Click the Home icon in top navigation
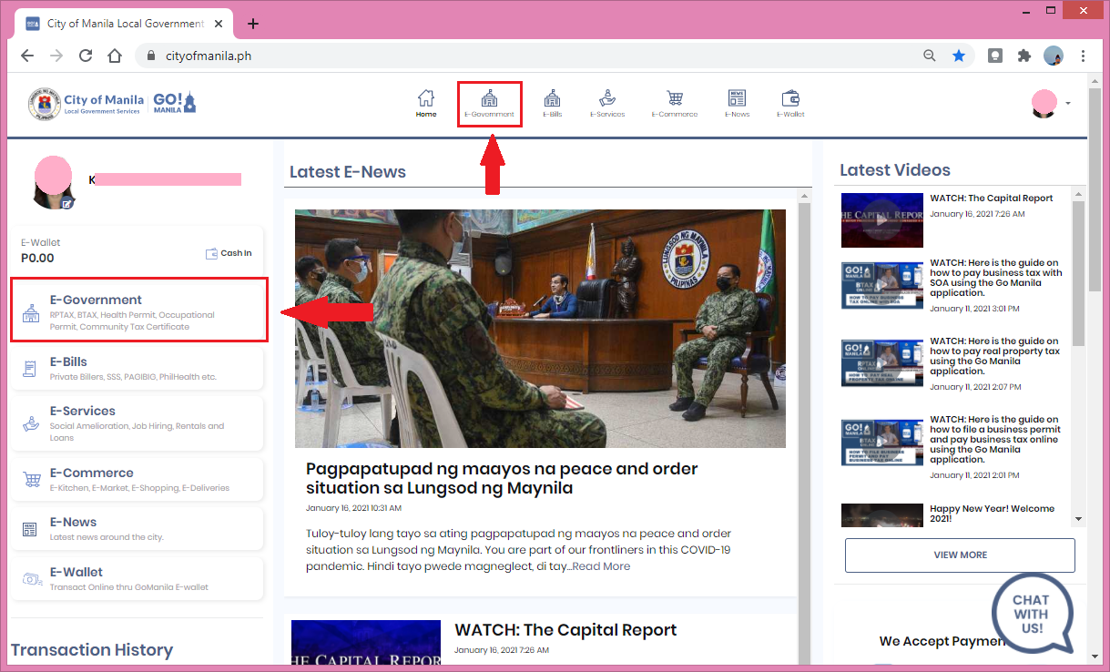1110x672 pixels. point(425,103)
